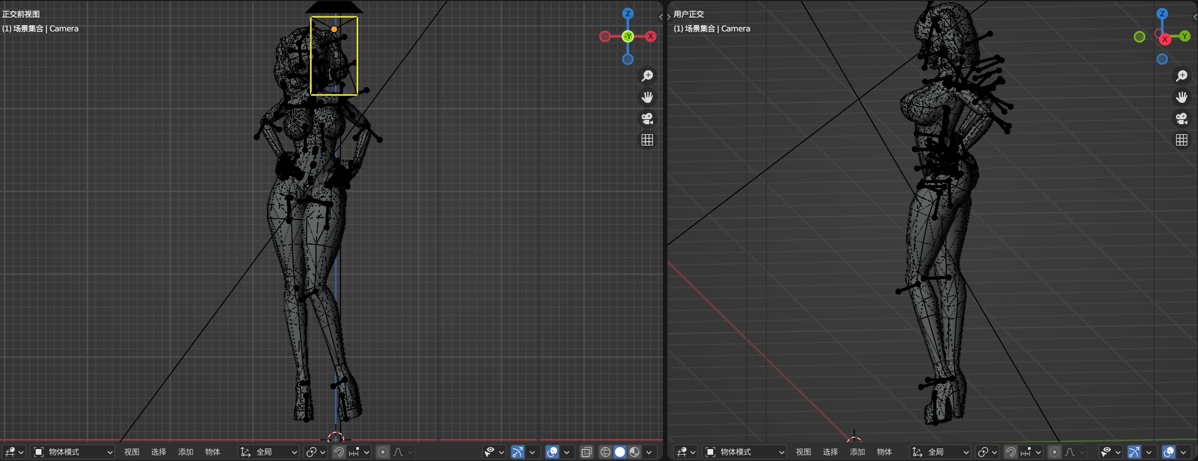
Task: Open 视图 menu in left viewport
Action: point(132,452)
